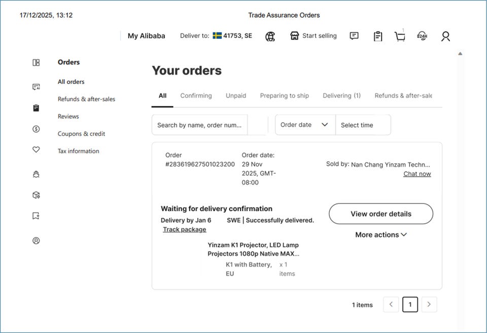Click the seller name Nan Chang Yinzam Techn...
Screen dimensions: 487x333
pyautogui.click(x=391, y=164)
